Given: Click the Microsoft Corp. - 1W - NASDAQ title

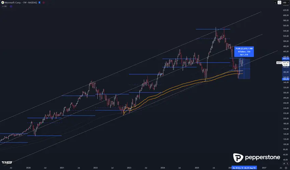Looking at the screenshot, I should pyautogui.click(x=21, y=3).
